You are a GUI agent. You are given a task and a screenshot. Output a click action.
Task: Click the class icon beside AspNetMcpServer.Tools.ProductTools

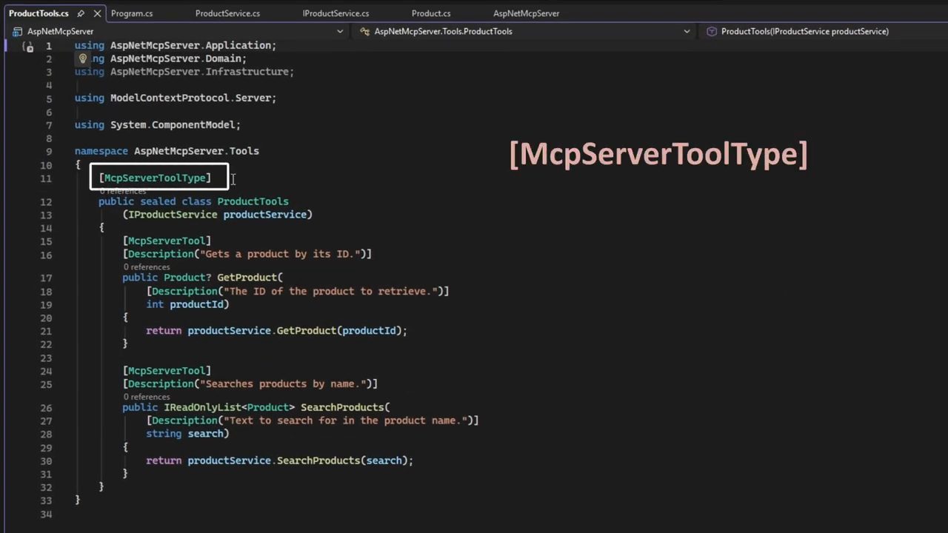(364, 31)
